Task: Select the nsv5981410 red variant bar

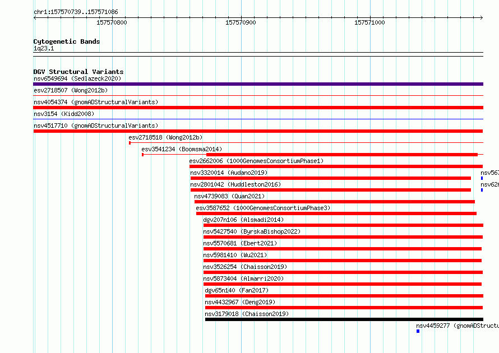Action: tap(343, 261)
